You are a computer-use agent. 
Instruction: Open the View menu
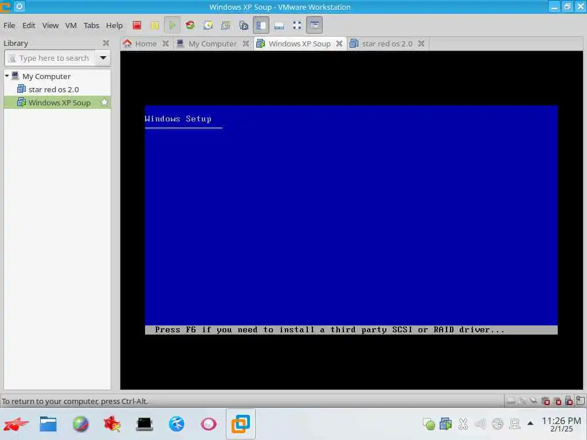(x=50, y=25)
